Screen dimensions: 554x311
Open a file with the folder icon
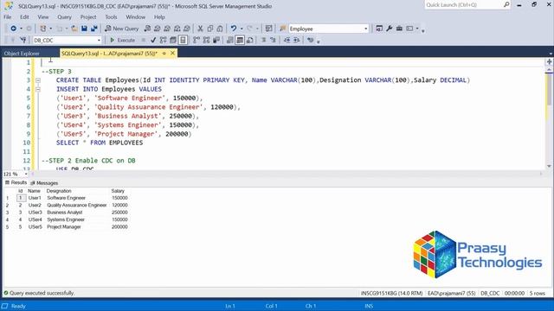(x=74, y=29)
